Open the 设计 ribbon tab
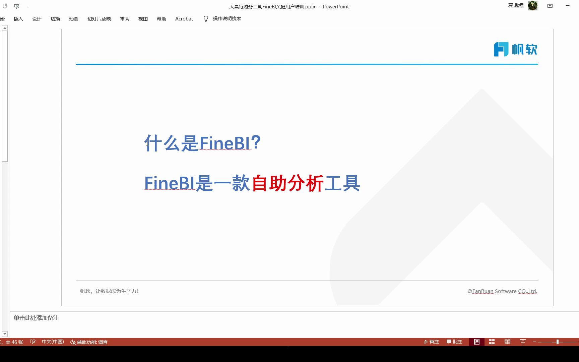Image resolution: width=579 pixels, height=362 pixels. pyautogui.click(x=37, y=19)
